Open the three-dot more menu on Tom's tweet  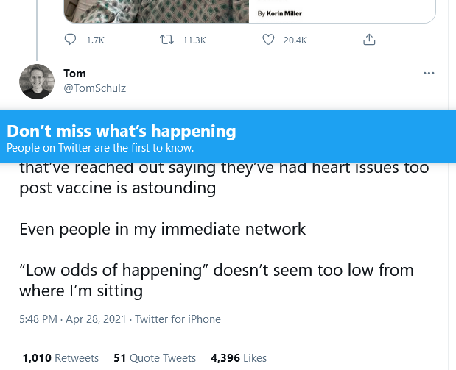click(x=429, y=74)
